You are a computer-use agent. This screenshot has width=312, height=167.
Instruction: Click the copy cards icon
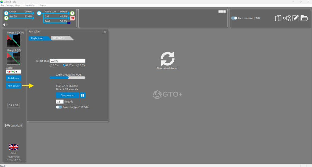[278, 18]
